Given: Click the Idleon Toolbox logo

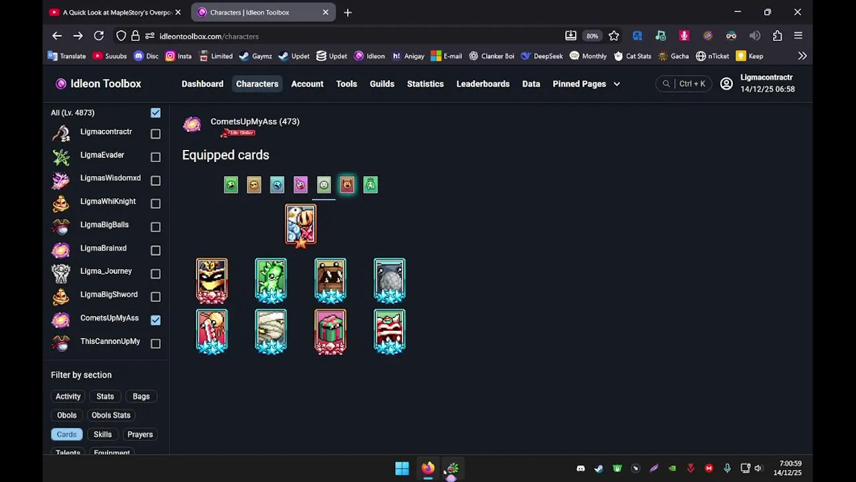Looking at the screenshot, I should pyautogui.click(x=98, y=84).
